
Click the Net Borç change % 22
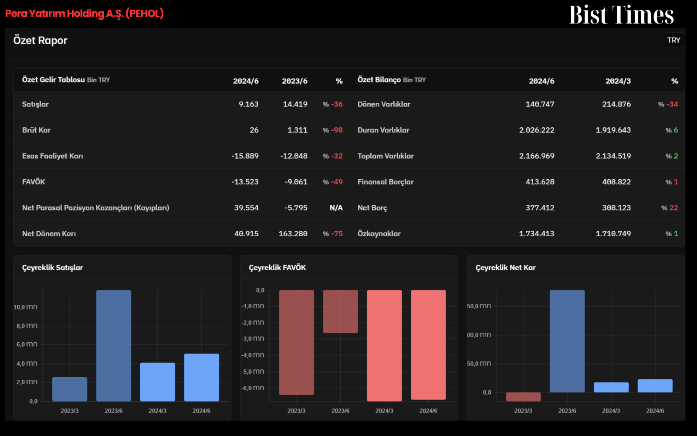[x=670, y=208]
